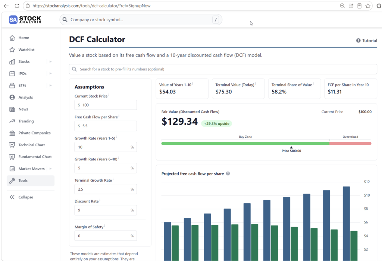Click the Stock Analysis logo
The width and height of the screenshot is (382, 261).
(25, 19)
